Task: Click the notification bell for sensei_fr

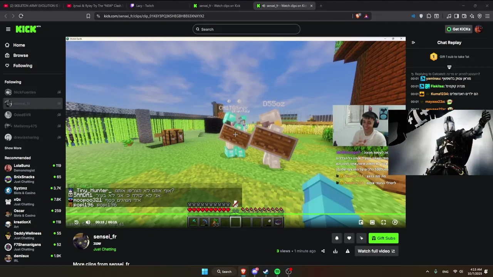Action: tap(337, 238)
